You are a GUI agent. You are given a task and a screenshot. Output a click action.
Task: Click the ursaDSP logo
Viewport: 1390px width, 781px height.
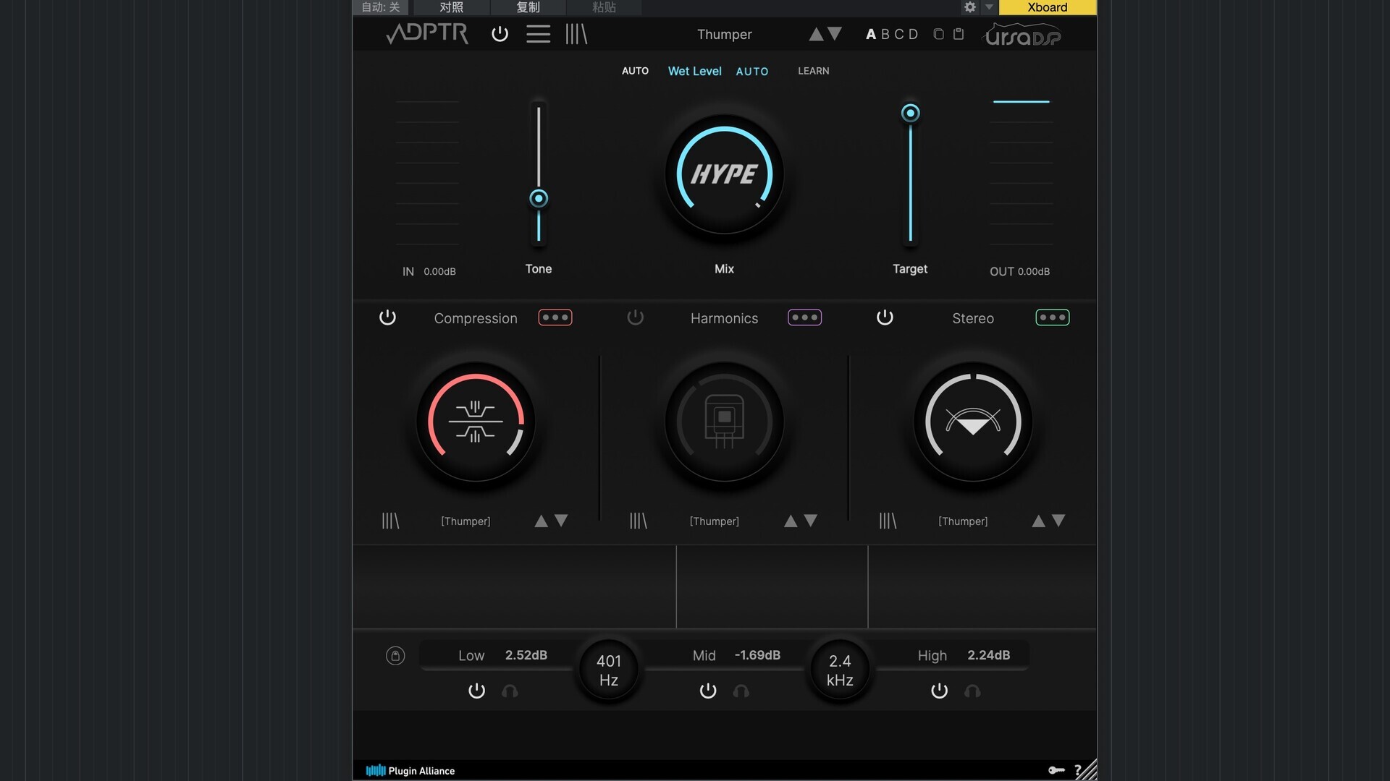tap(1022, 35)
